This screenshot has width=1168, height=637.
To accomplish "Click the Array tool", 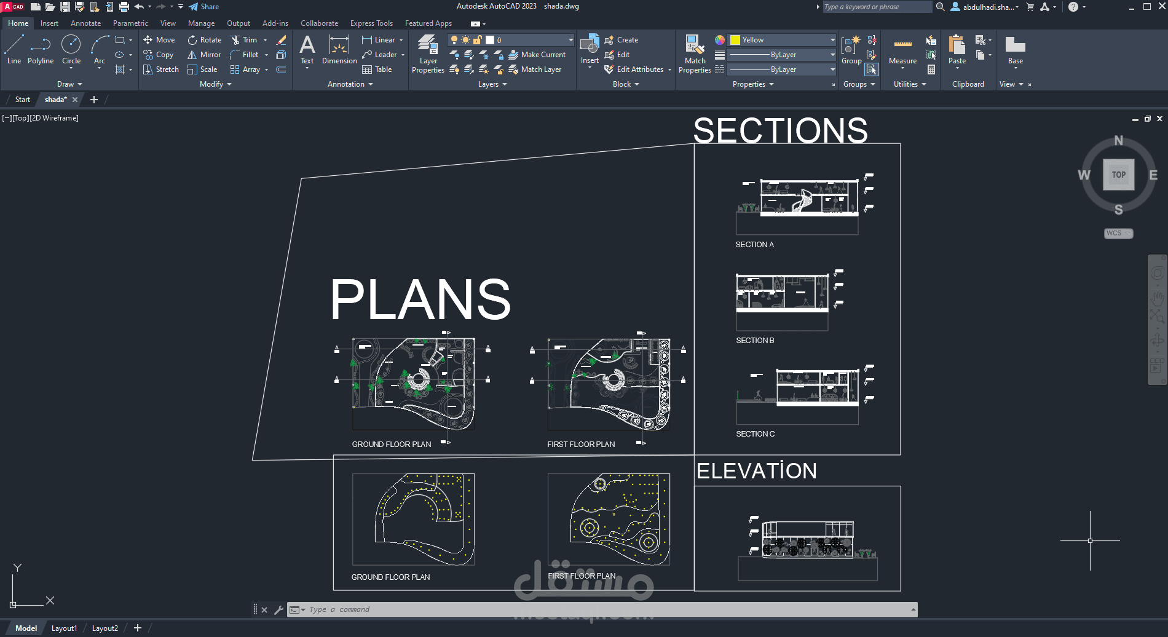I will pos(245,69).
